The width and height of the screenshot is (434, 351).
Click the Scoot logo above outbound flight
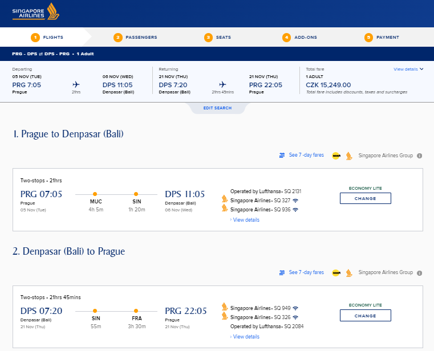coord(336,156)
